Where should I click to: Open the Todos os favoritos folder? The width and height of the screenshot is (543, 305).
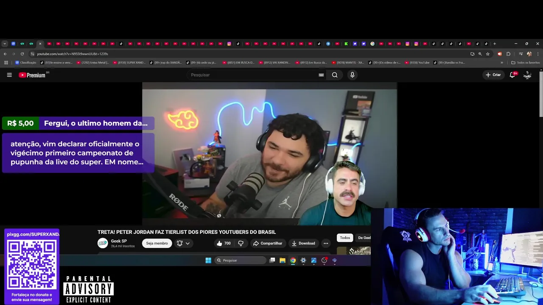(x=526, y=63)
